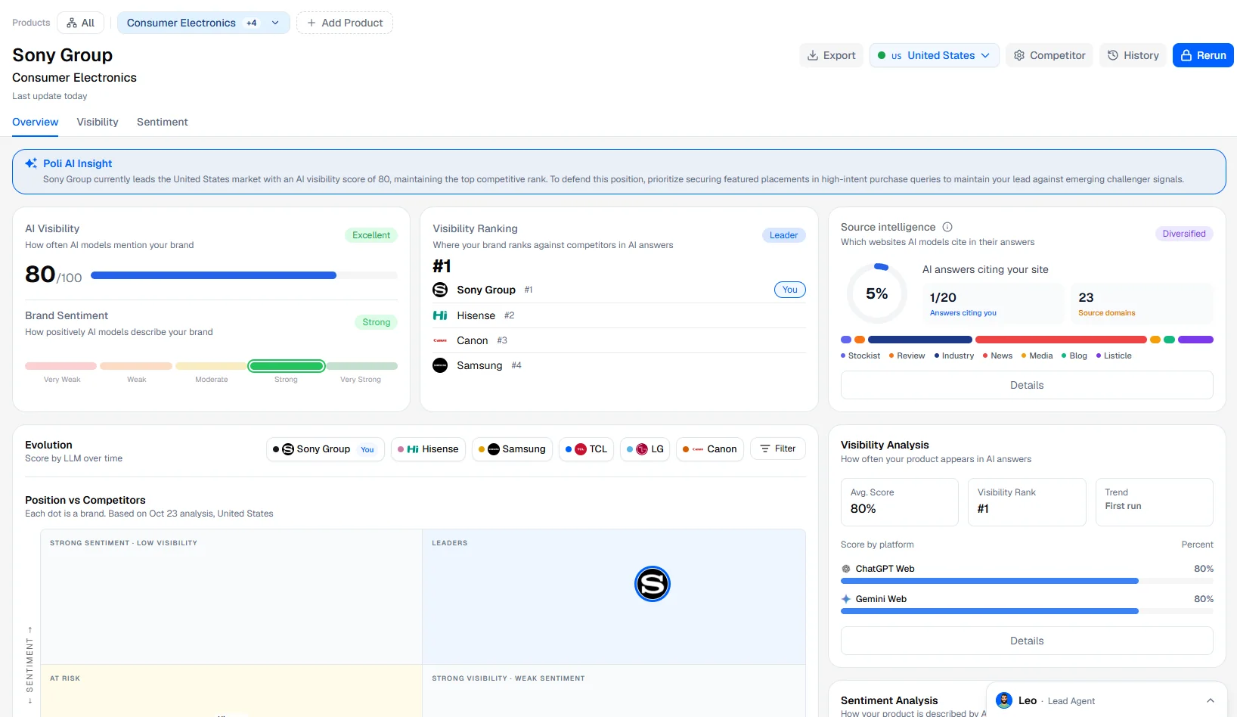Click the Hisense logo in ranking list
1237x717 pixels.
click(x=440, y=315)
